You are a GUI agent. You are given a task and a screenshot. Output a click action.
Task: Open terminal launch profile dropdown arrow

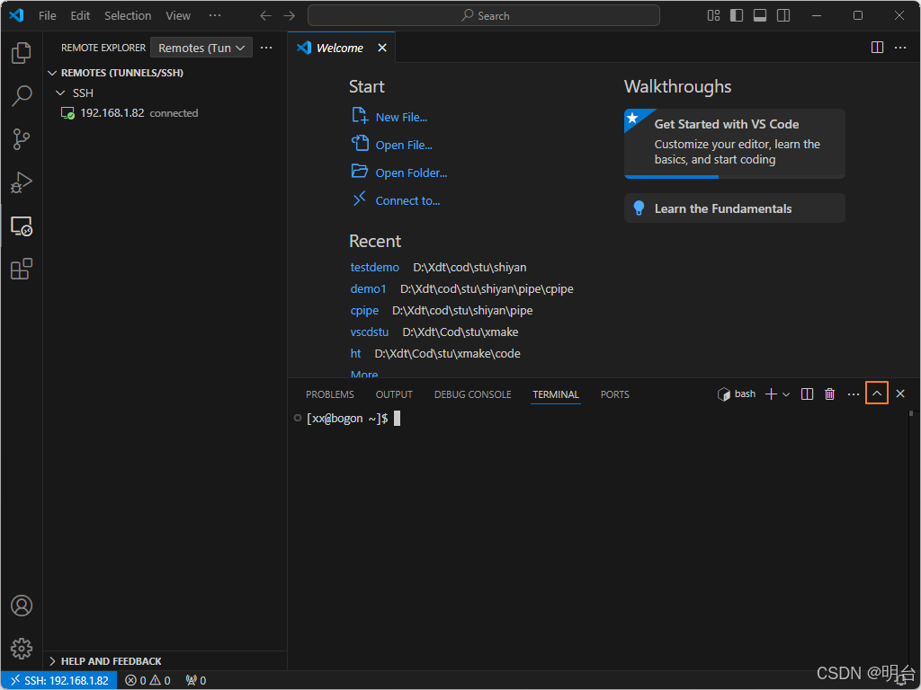tap(786, 394)
